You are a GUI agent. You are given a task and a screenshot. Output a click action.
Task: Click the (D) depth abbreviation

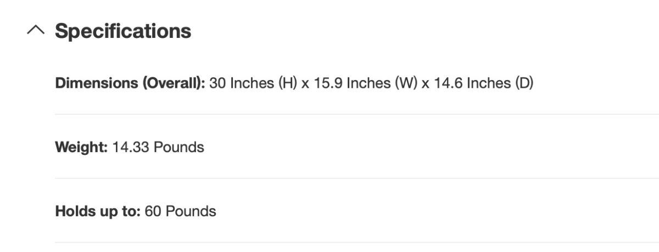click(x=524, y=83)
